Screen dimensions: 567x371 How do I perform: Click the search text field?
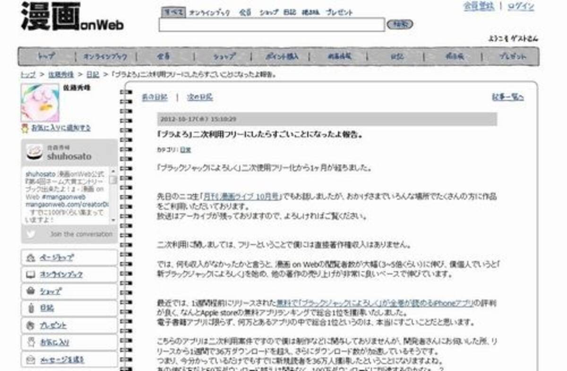click(x=272, y=25)
